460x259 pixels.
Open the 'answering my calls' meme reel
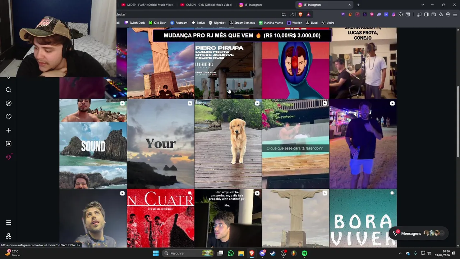(228, 218)
